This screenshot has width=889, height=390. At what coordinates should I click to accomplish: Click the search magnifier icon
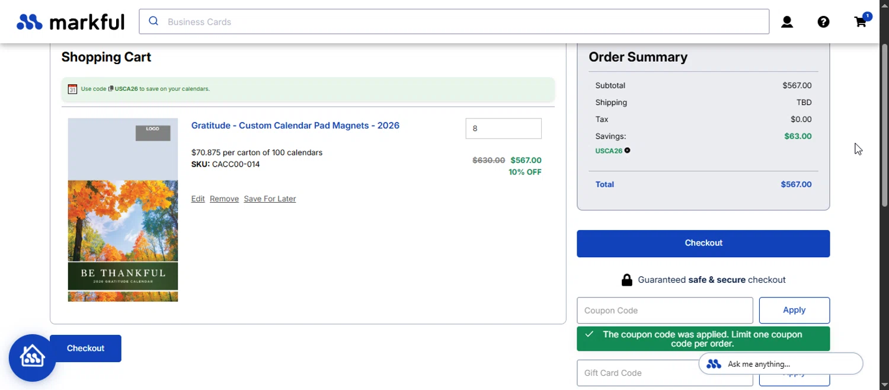click(x=154, y=21)
